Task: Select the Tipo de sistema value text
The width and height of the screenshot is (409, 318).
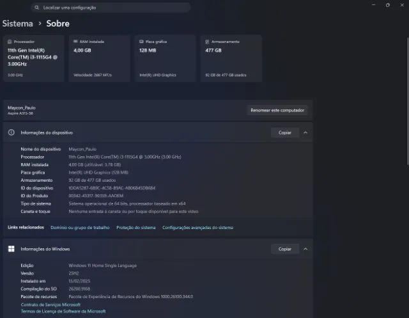Action: 127,203
